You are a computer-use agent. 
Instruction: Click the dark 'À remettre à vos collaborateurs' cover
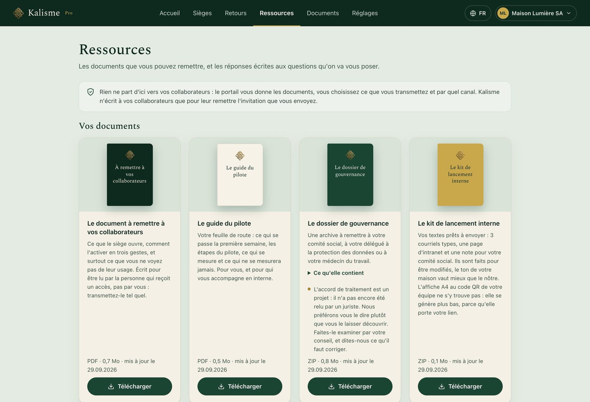point(130,175)
